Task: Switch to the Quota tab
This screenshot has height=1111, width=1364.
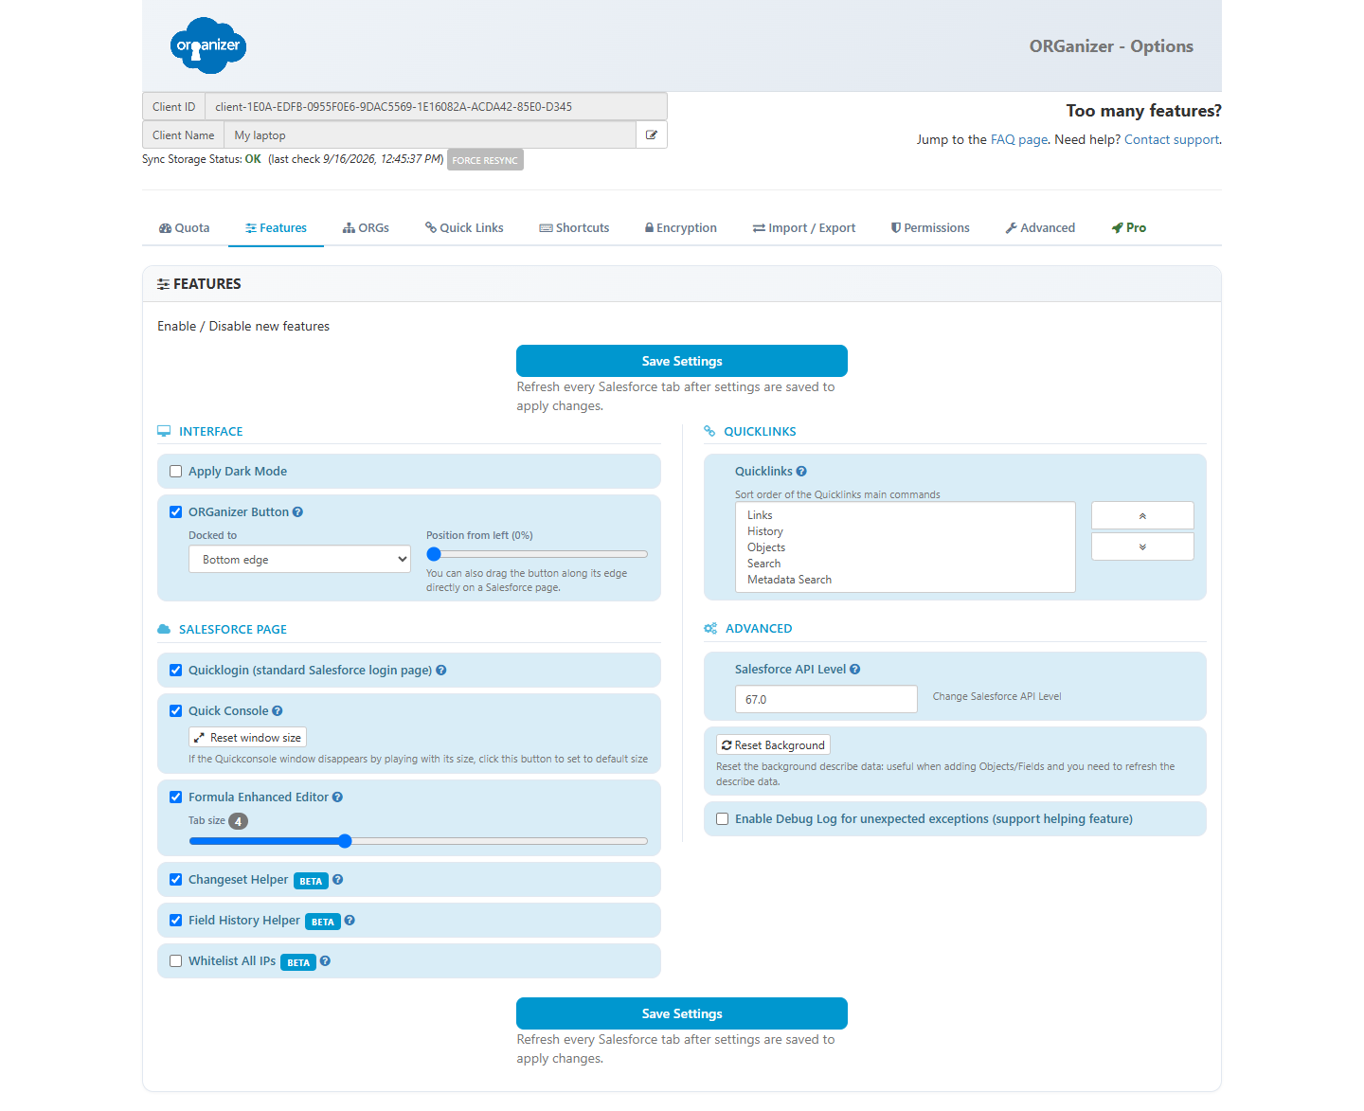Action: (185, 228)
